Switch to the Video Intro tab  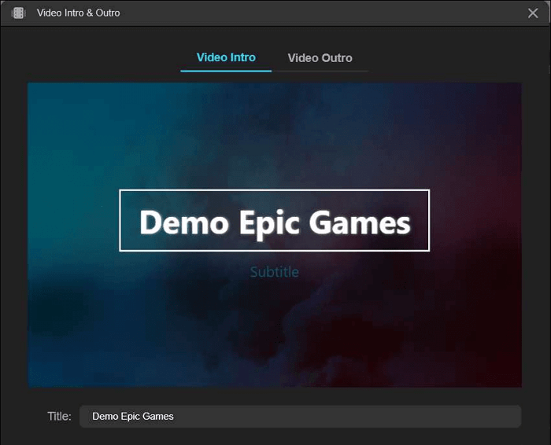226,57
